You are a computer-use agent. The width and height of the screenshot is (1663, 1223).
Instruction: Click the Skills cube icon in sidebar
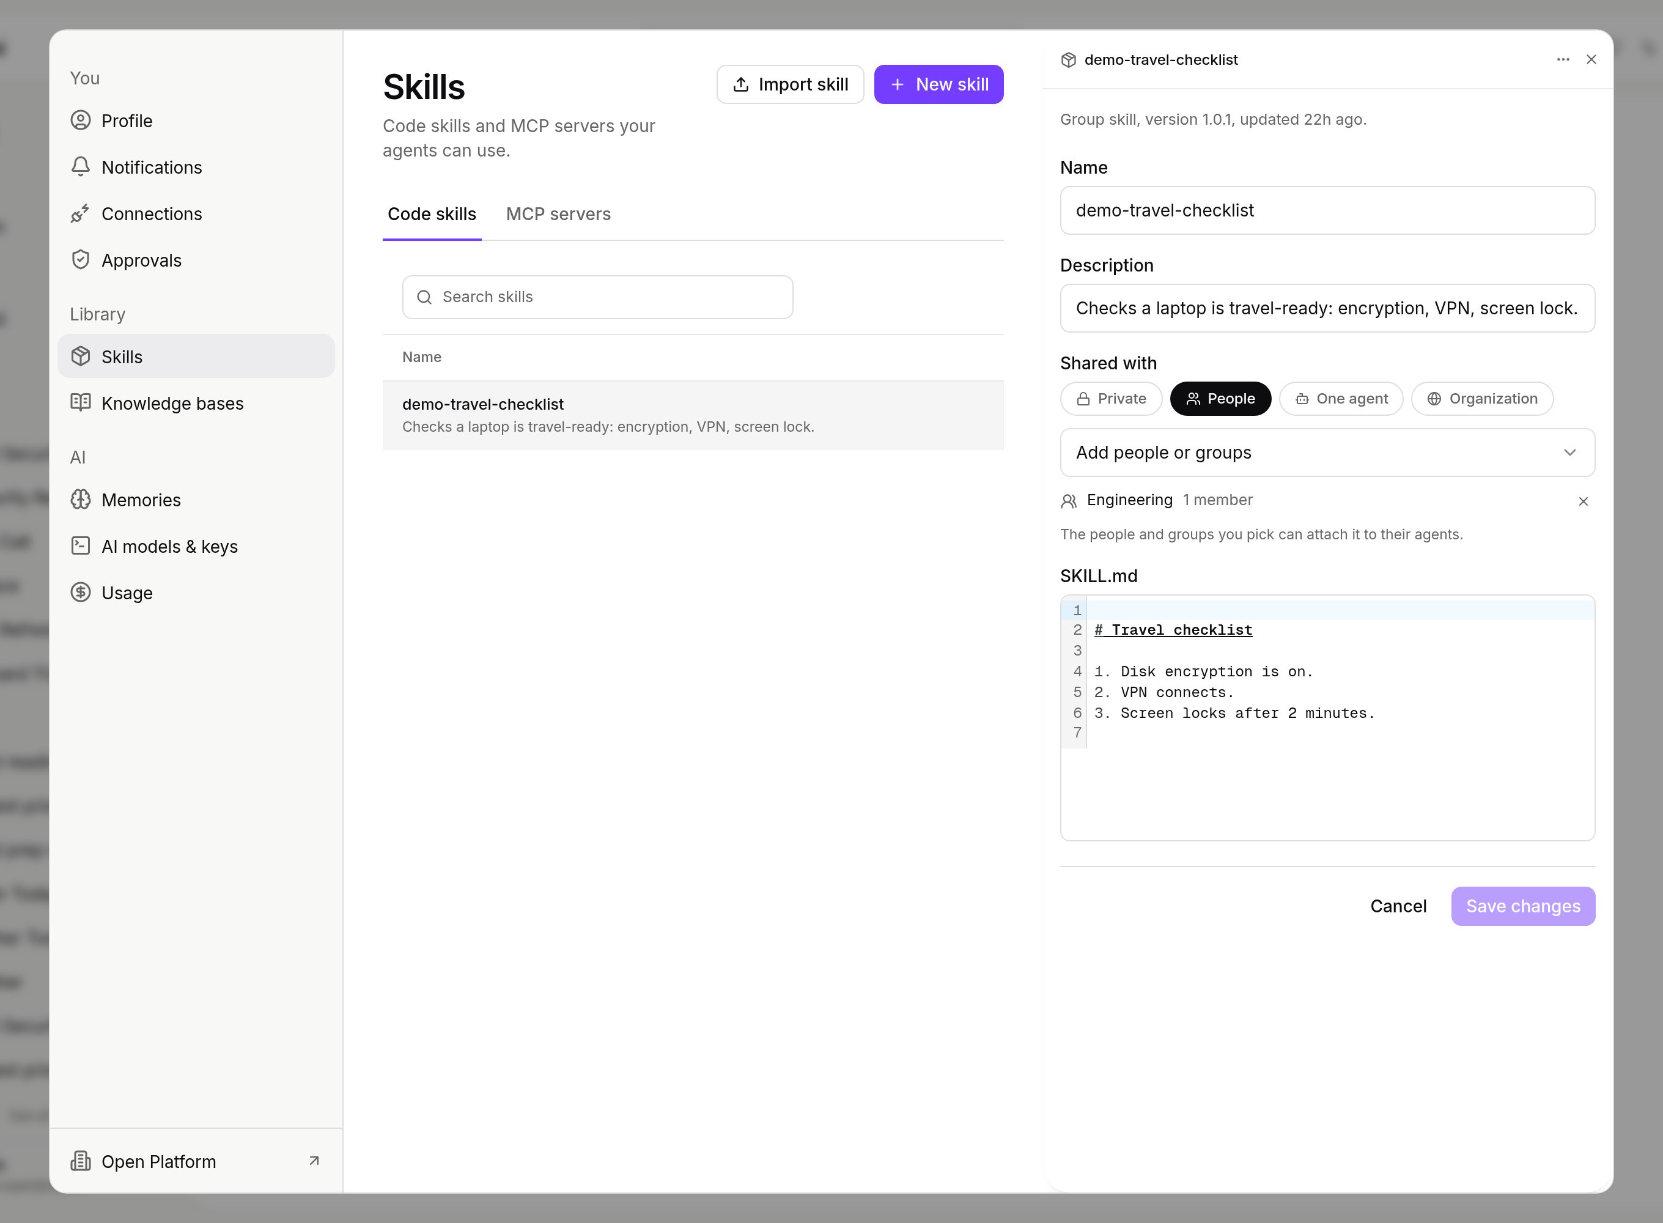click(x=81, y=356)
